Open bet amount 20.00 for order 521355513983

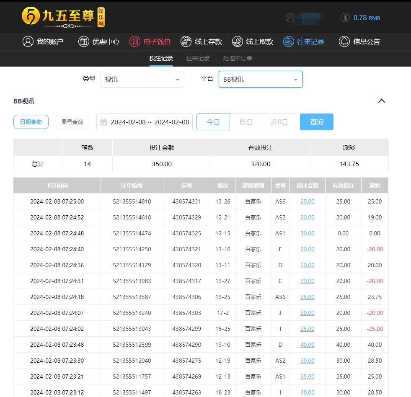click(307, 281)
